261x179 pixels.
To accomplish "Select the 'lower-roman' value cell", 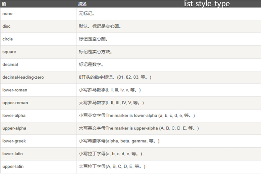I will click(x=39, y=90).
